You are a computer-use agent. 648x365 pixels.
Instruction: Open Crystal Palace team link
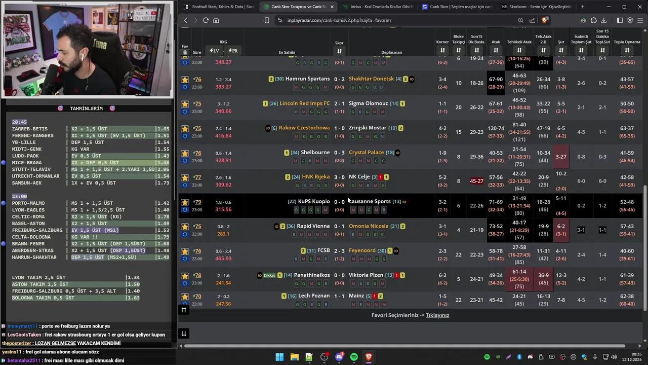366,152
